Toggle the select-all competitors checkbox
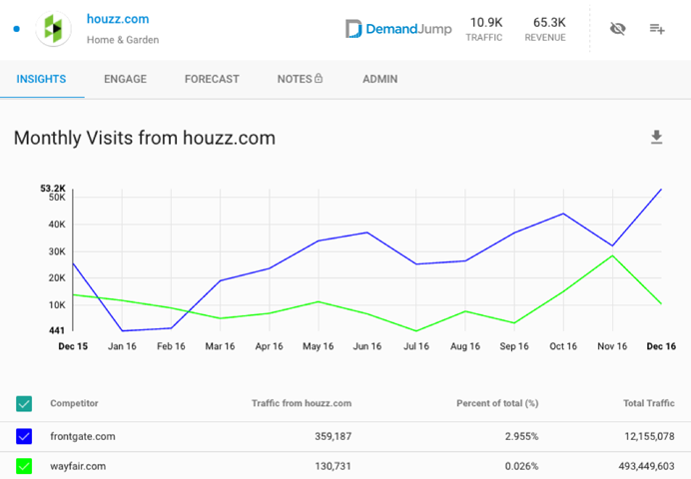The image size is (691, 479). [x=24, y=404]
